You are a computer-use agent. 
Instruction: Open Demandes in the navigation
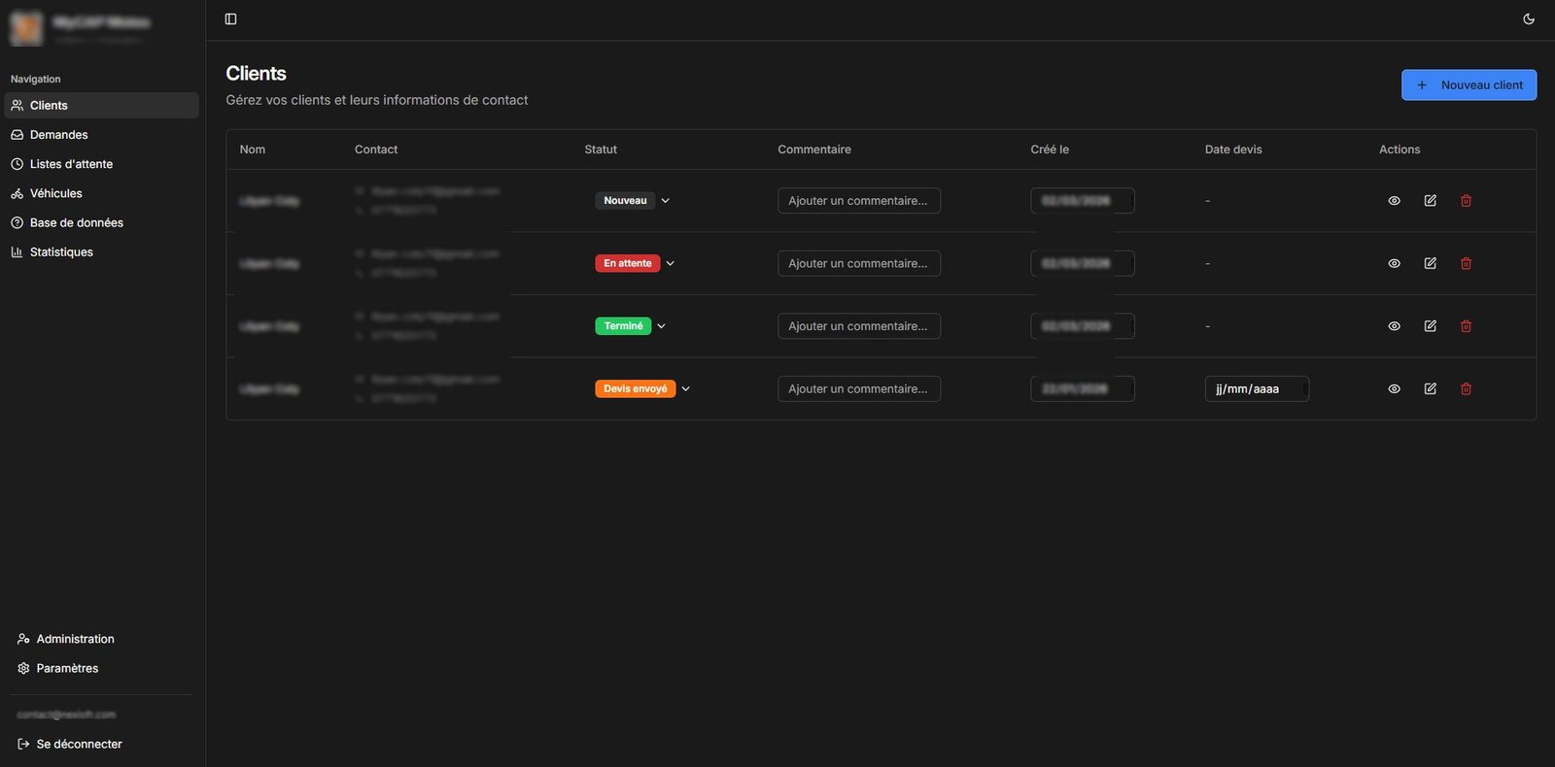tap(102, 135)
